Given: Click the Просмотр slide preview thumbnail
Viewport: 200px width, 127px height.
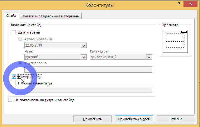Looking at the screenshot, I should tap(175, 41).
